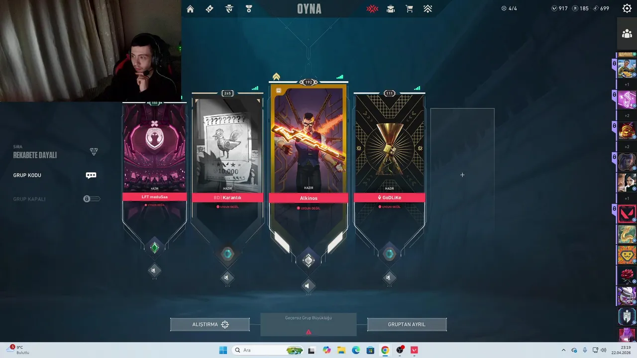
Task: Open the Battlepass icon in top bar
Action: tap(210, 8)
